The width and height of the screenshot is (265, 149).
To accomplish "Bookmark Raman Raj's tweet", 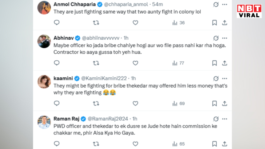I will (214, 144).
